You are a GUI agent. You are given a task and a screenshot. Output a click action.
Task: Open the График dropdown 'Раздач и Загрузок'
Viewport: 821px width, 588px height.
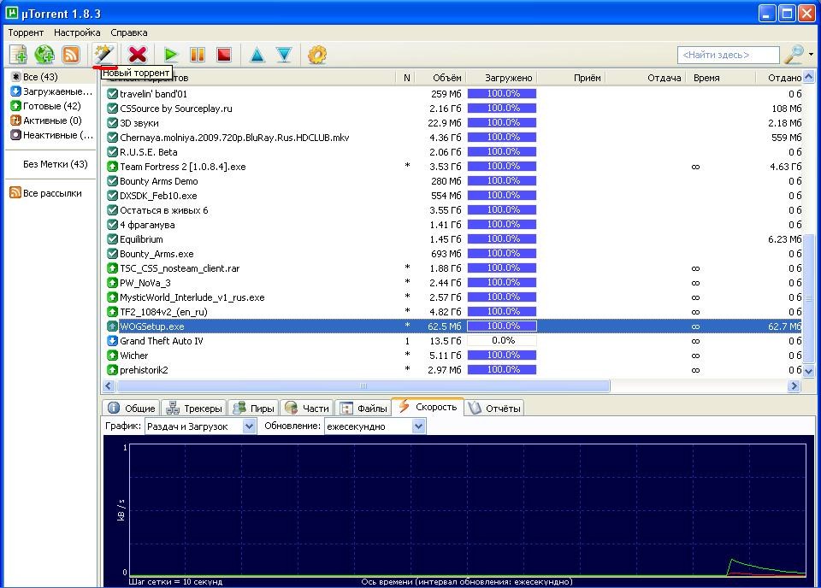(200, 426)
